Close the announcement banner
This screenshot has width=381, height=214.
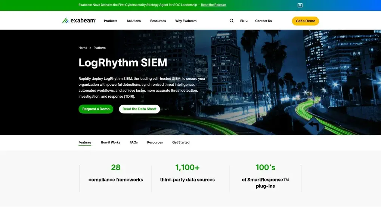pos(300,5)
